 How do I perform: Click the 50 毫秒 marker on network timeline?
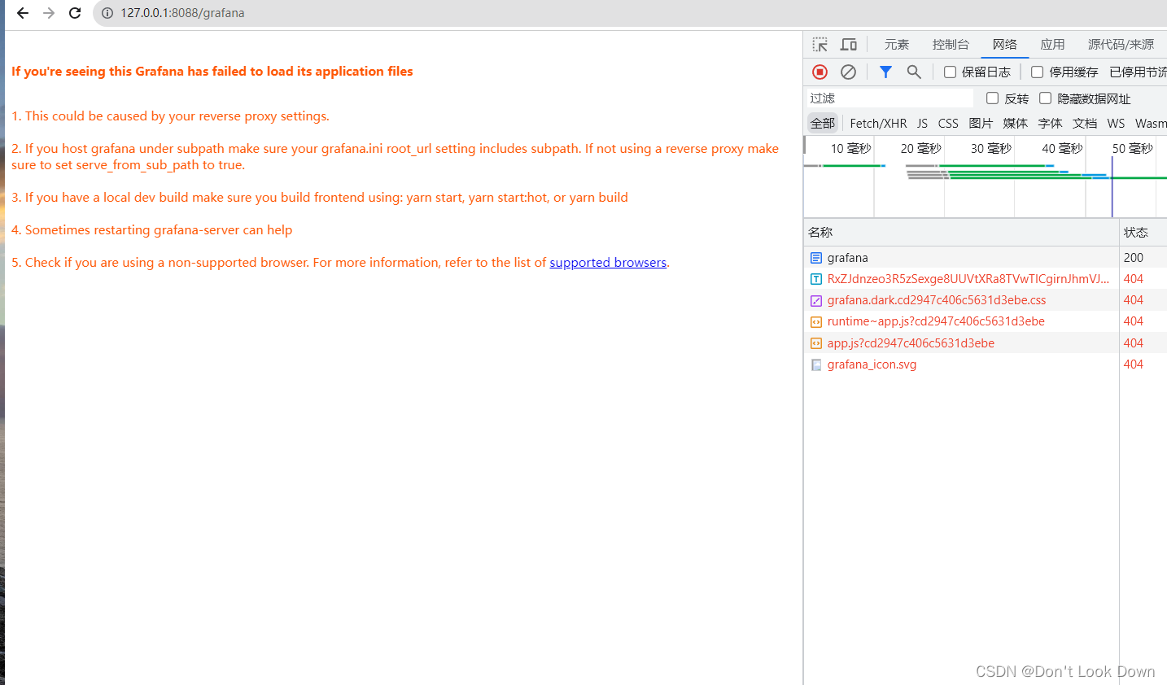(1133, 149)
